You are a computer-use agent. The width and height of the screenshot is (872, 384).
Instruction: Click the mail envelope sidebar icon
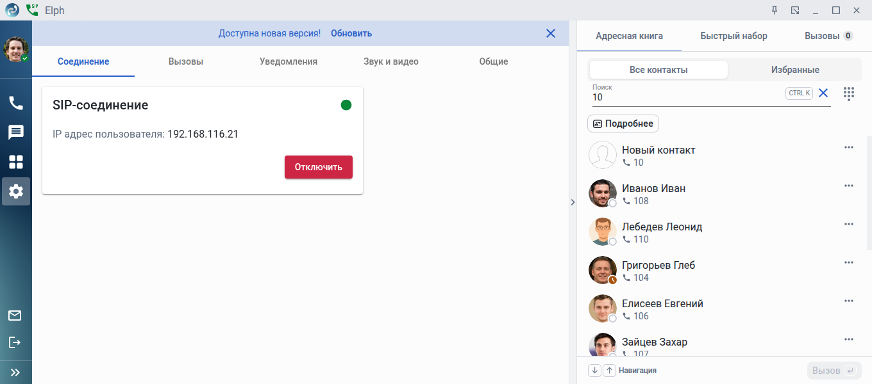click(15, 315)
